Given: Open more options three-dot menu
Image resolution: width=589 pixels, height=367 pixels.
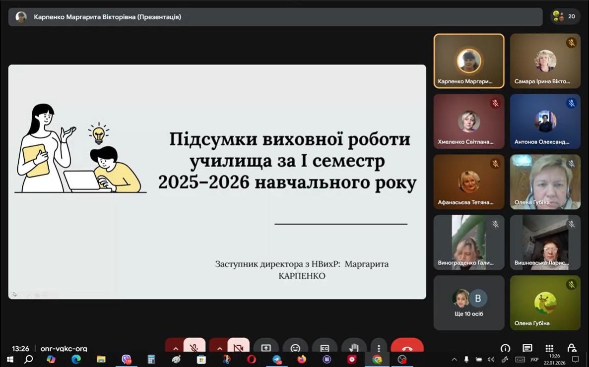Looking at the screenshot, I should 379,348.
